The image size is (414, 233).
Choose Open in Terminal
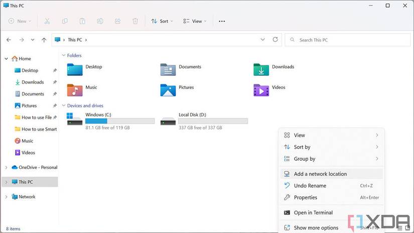pyautogui.click(x=331, y=212)
